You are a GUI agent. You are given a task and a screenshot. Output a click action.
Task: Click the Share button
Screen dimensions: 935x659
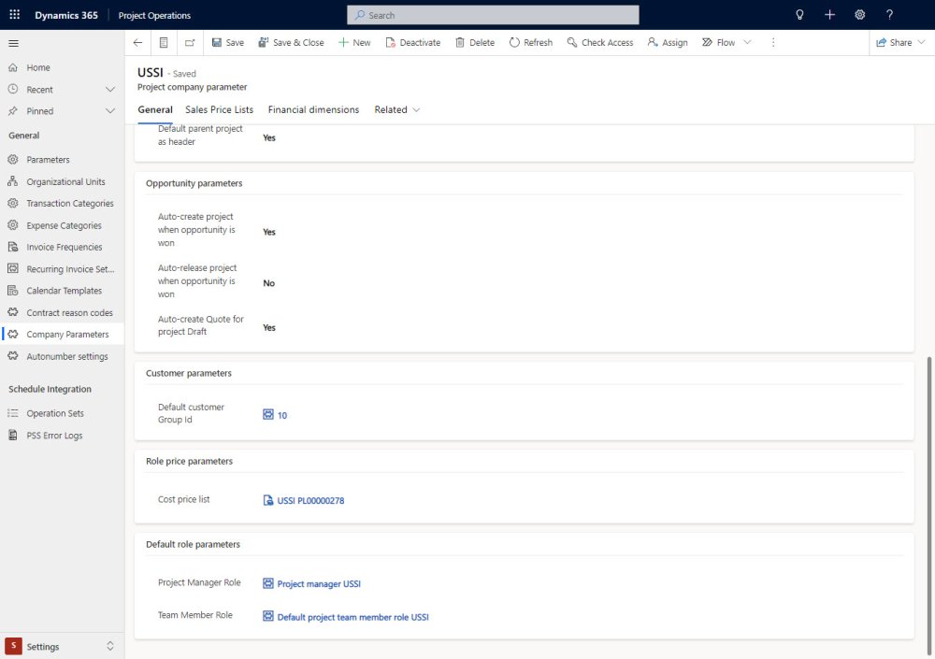pos(894,42)
